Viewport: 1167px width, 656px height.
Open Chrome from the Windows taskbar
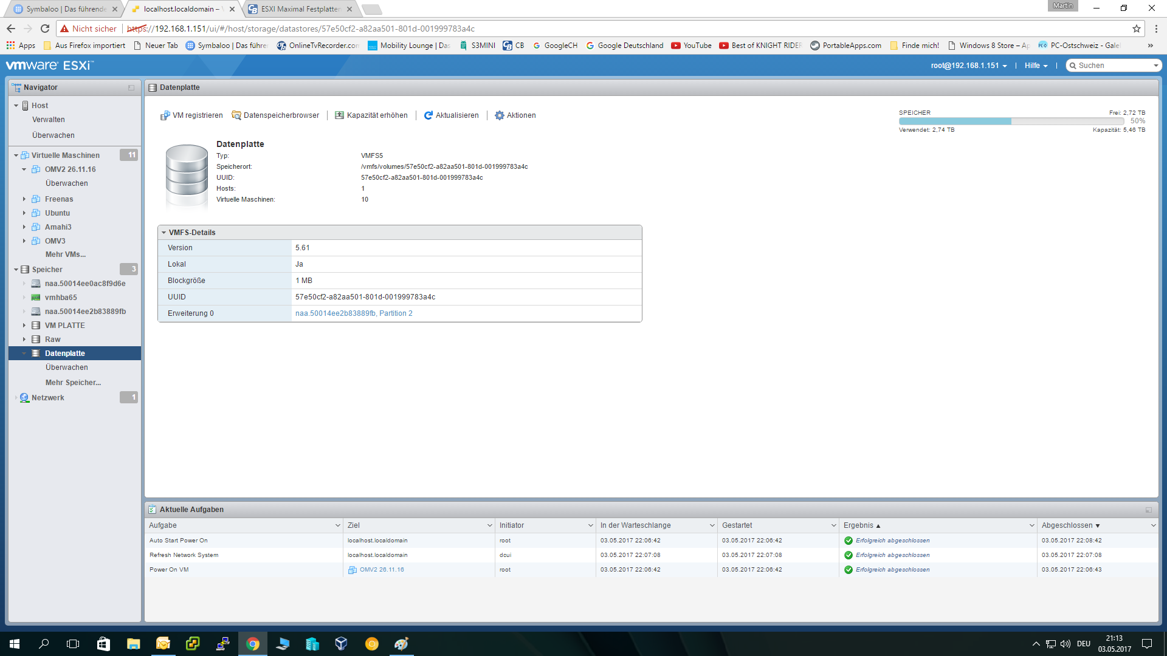[x=253, y=644]
